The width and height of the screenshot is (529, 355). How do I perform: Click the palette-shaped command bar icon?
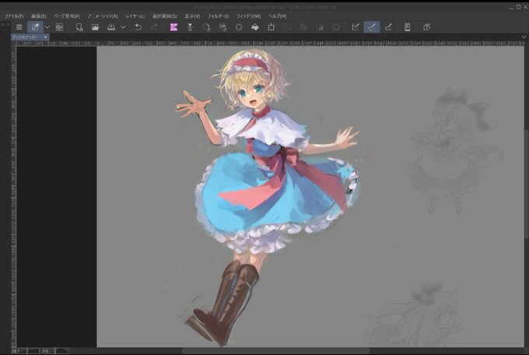coord(222,27)
